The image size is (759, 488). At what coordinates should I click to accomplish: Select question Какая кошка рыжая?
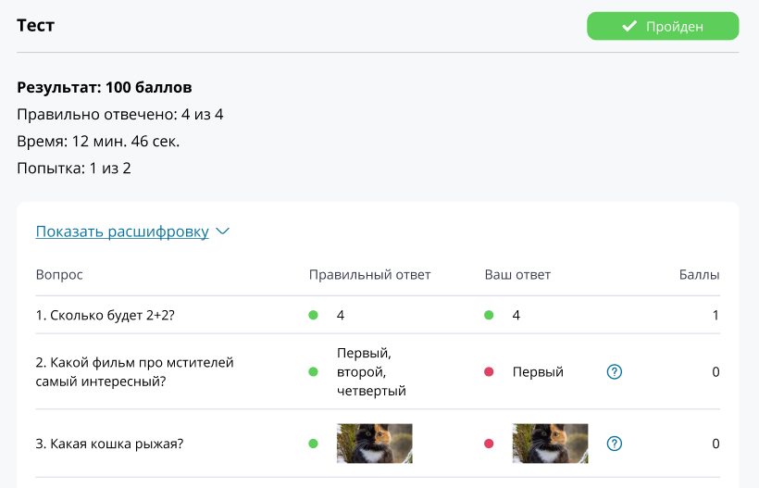click(109, 444)
